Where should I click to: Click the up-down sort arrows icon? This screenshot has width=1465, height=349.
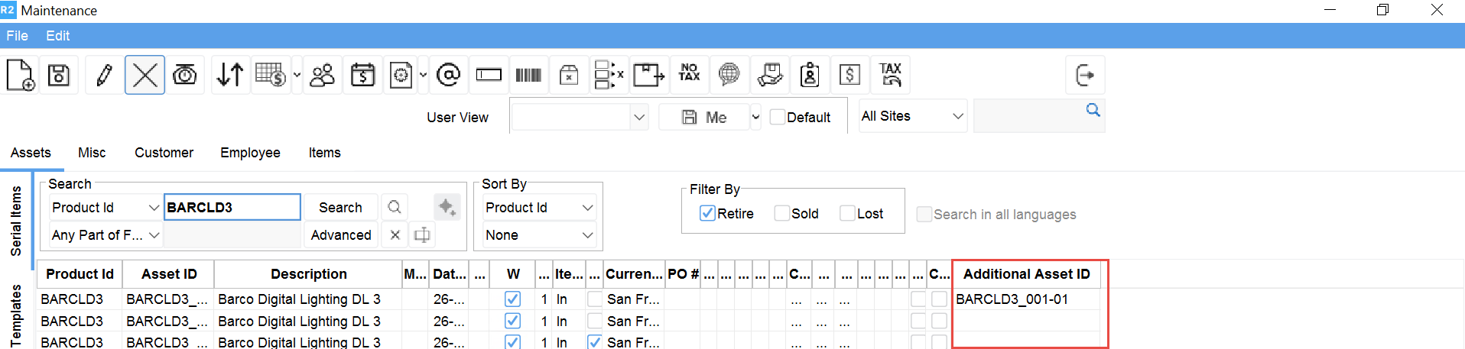229,75
